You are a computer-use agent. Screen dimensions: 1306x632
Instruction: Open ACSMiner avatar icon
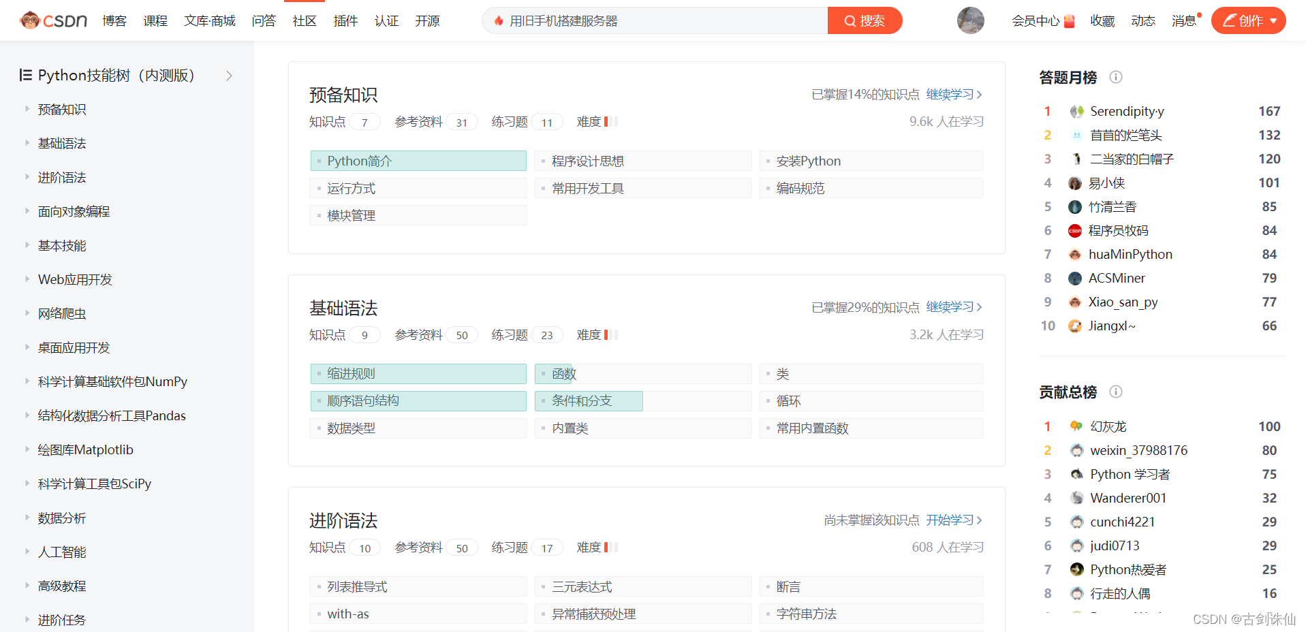pos(1075,278)
